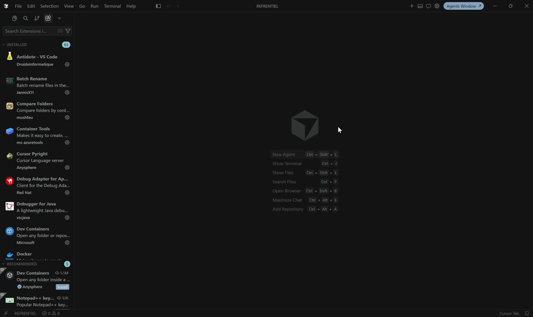This screenshot has height=317, width=533.
Task: Open the Explorer files view icon
Action: (14, 19)
